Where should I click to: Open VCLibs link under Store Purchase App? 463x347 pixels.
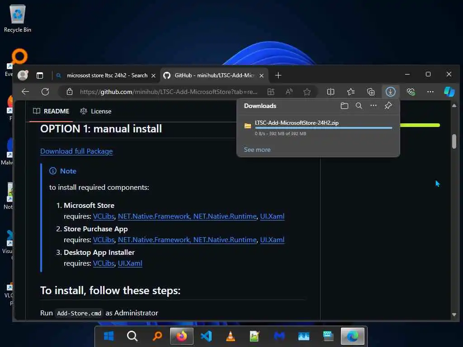tap(104, 240)
